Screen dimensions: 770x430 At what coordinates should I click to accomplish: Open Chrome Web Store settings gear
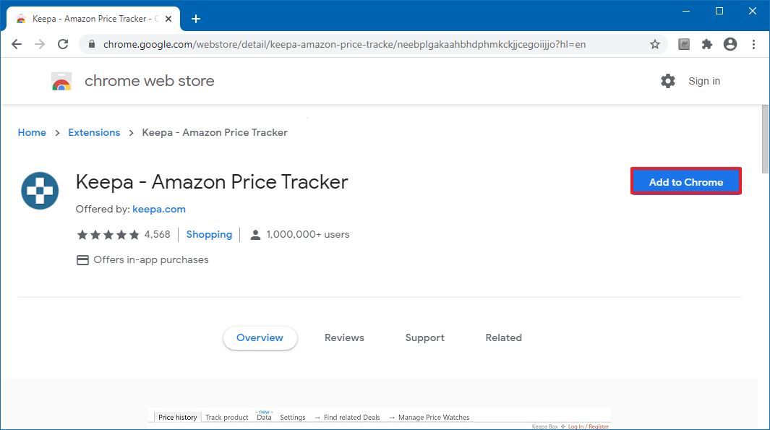[668, 81]
